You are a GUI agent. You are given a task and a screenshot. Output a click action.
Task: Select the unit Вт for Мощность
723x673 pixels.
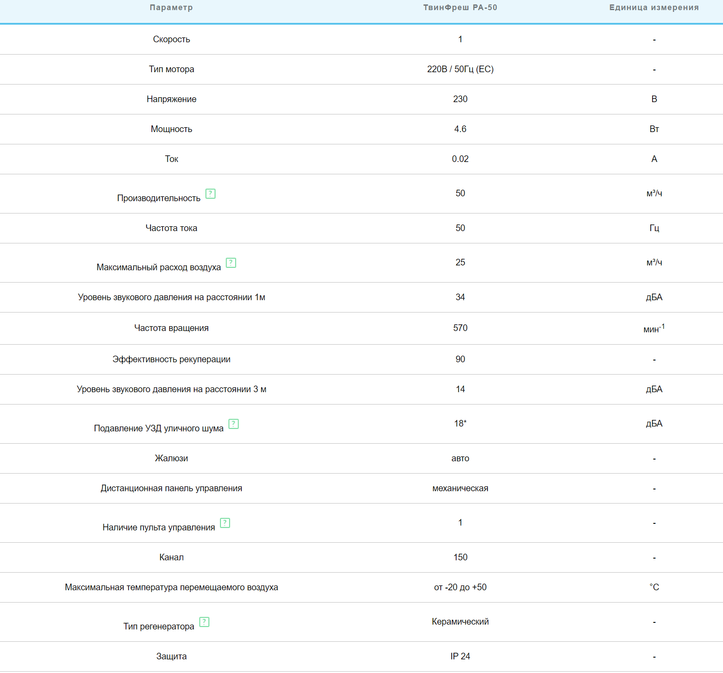tap(654, 129)
